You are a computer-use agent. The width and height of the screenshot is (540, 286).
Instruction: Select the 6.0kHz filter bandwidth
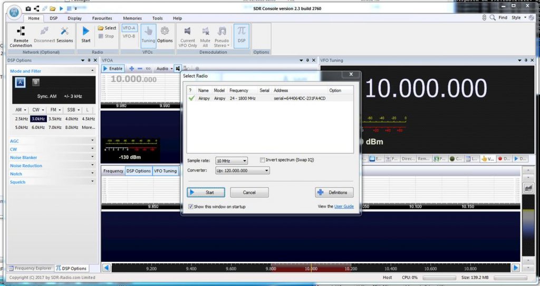click(x=38, y=127)
